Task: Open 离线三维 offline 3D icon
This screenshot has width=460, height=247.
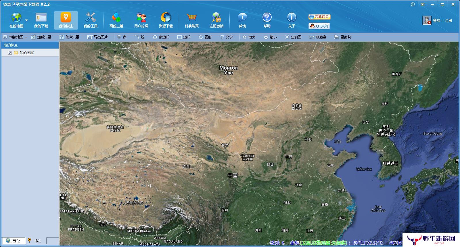Action: click(x=116, y=18)
